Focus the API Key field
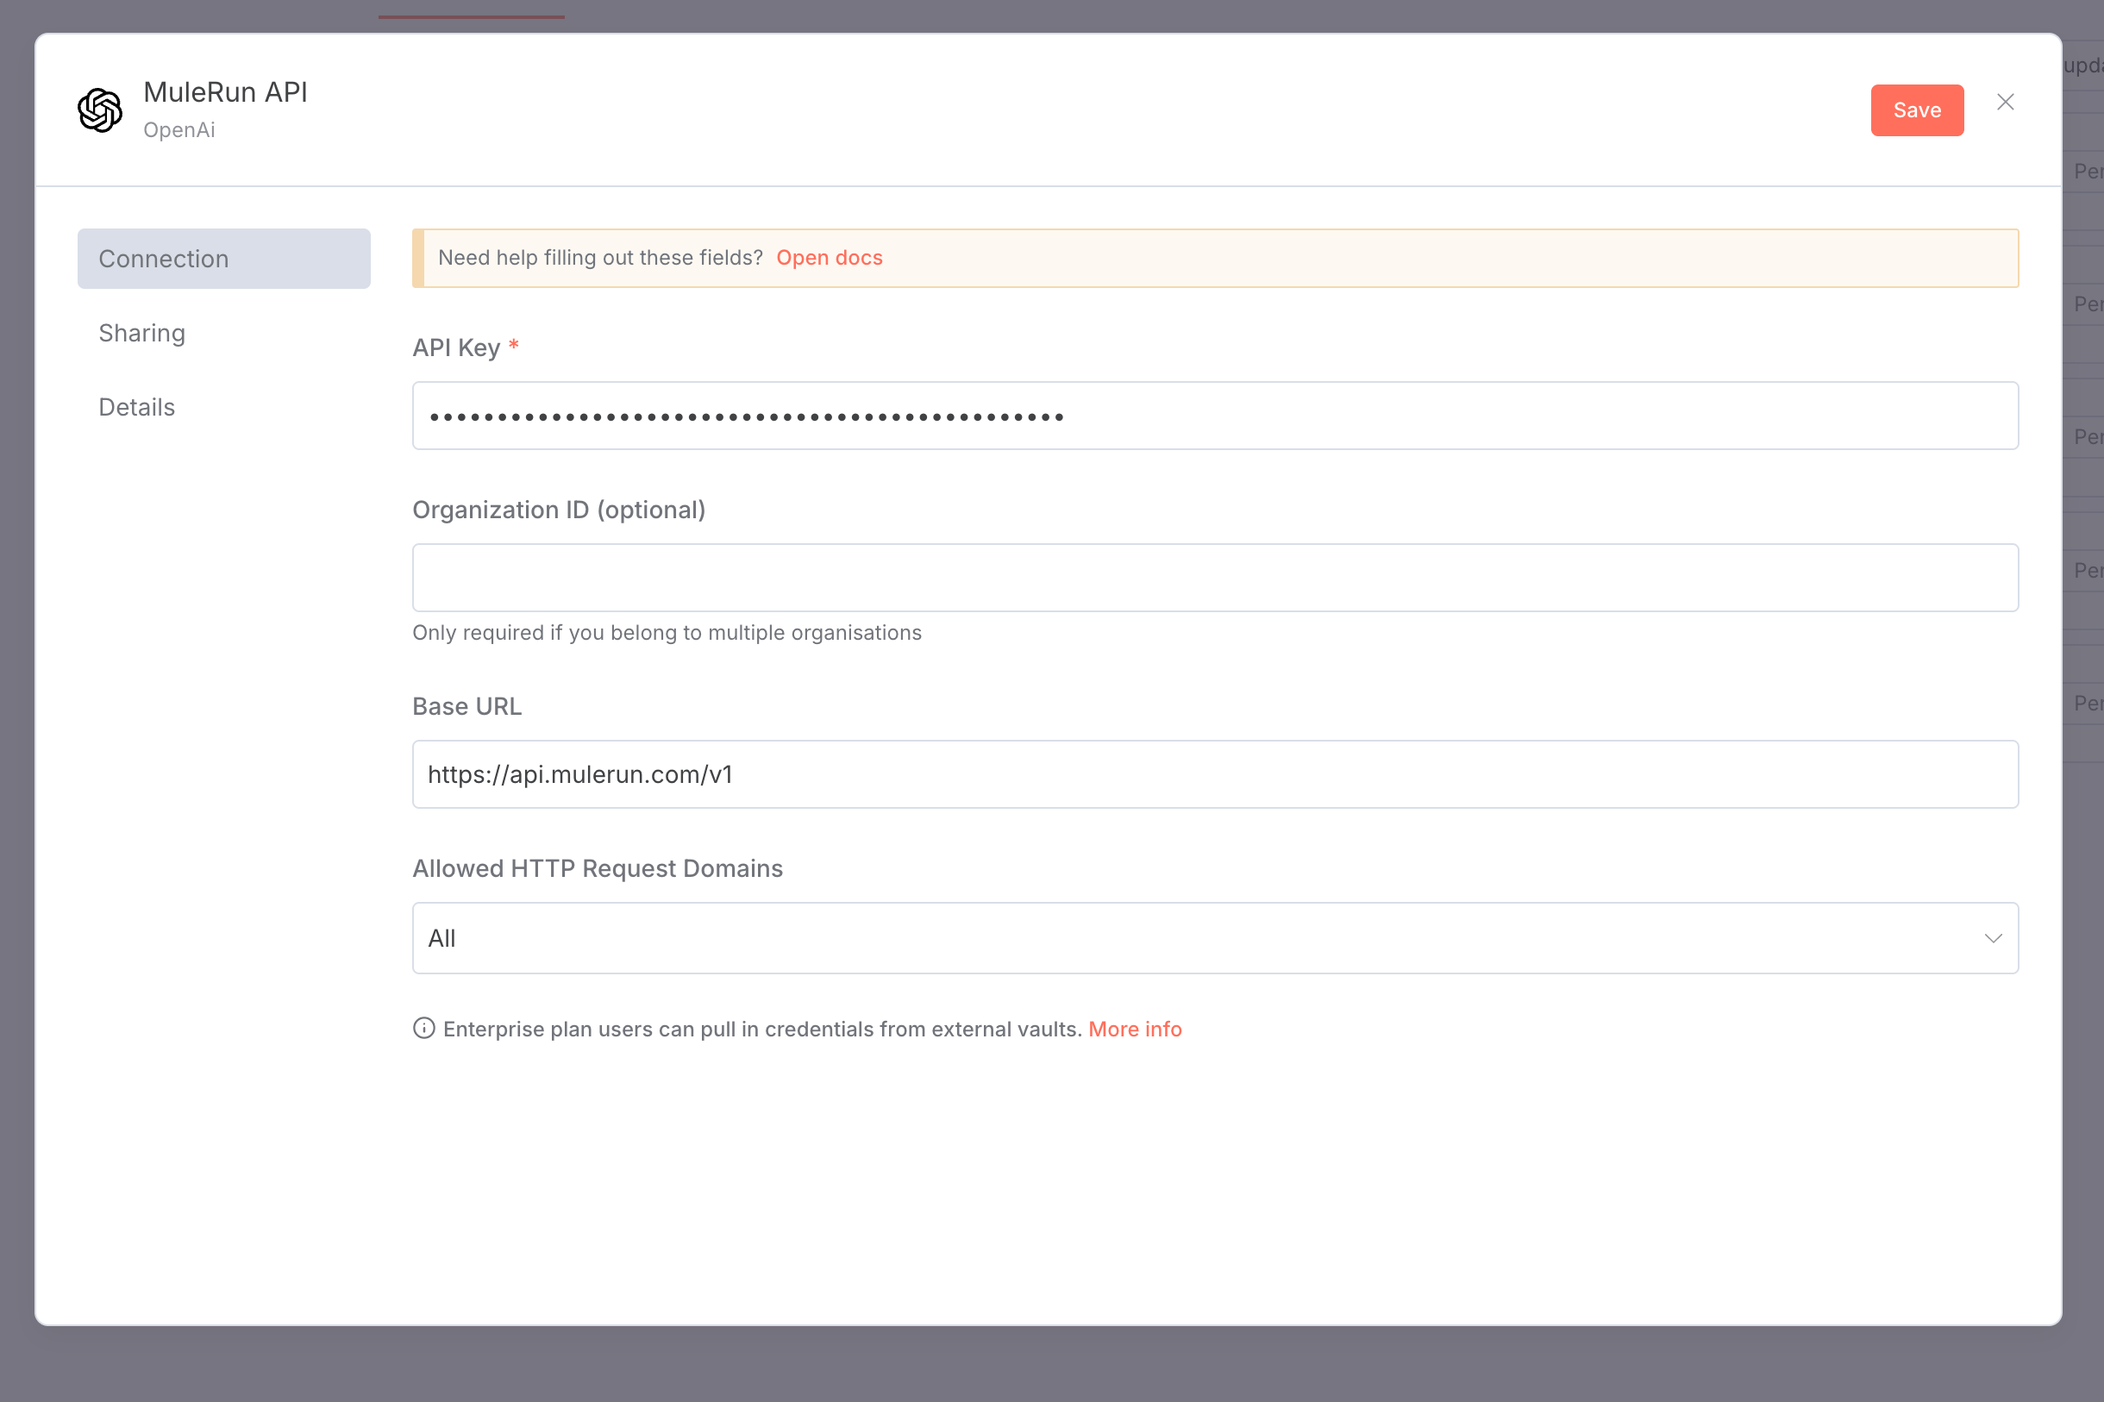Image resolution: width=2104 pixels, height=1402 pixels. [x=1214, y=416]
